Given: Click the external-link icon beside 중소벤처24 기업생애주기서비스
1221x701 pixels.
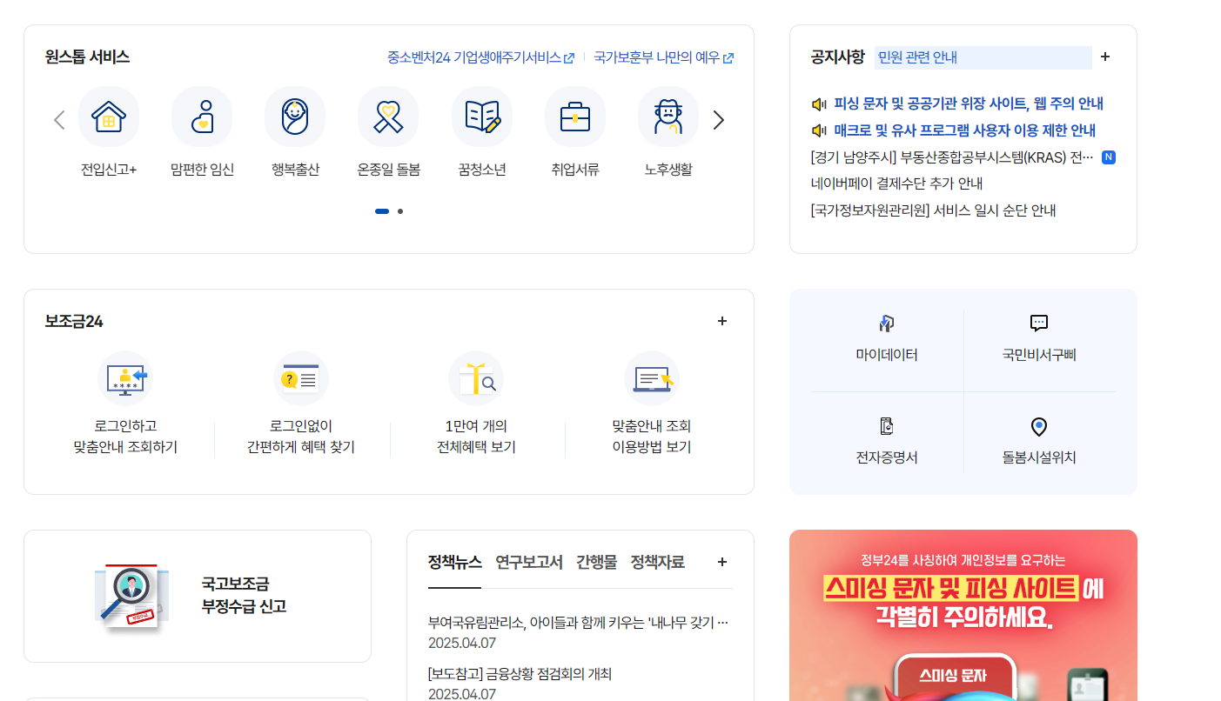Looking at the screenshot, I should (x=569, y=58).
